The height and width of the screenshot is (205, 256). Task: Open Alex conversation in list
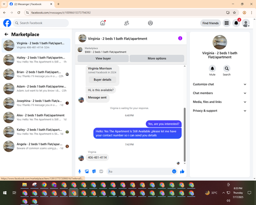click(x=36, y=117)
